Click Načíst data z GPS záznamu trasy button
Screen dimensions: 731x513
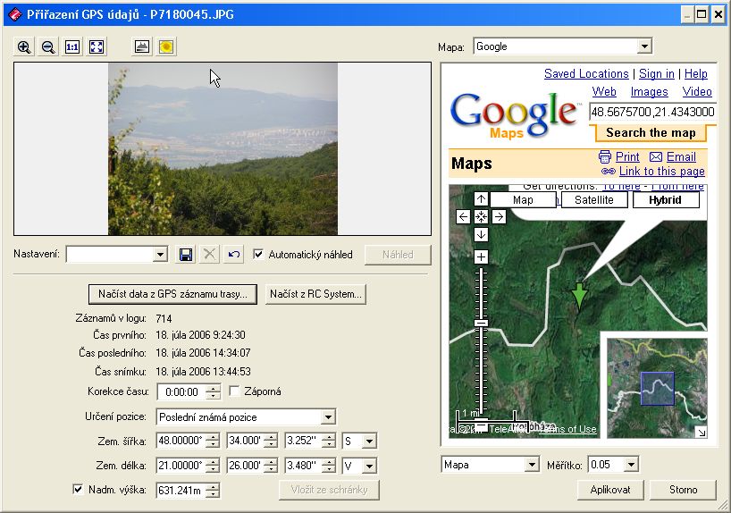tap(173, 294)
